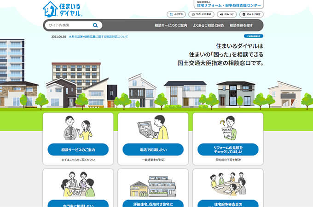Click the small blue button below the navigation bar

(x=253, y=35)
